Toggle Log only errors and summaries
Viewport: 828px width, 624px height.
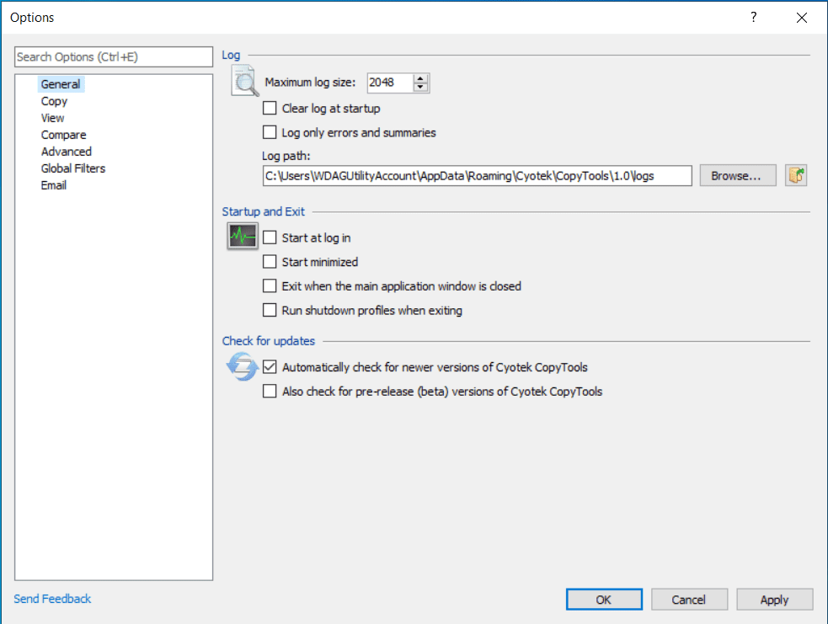point(270,132)
